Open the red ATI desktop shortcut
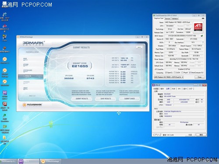Viewport: 219px width, 164px height. tap(5, 106)
